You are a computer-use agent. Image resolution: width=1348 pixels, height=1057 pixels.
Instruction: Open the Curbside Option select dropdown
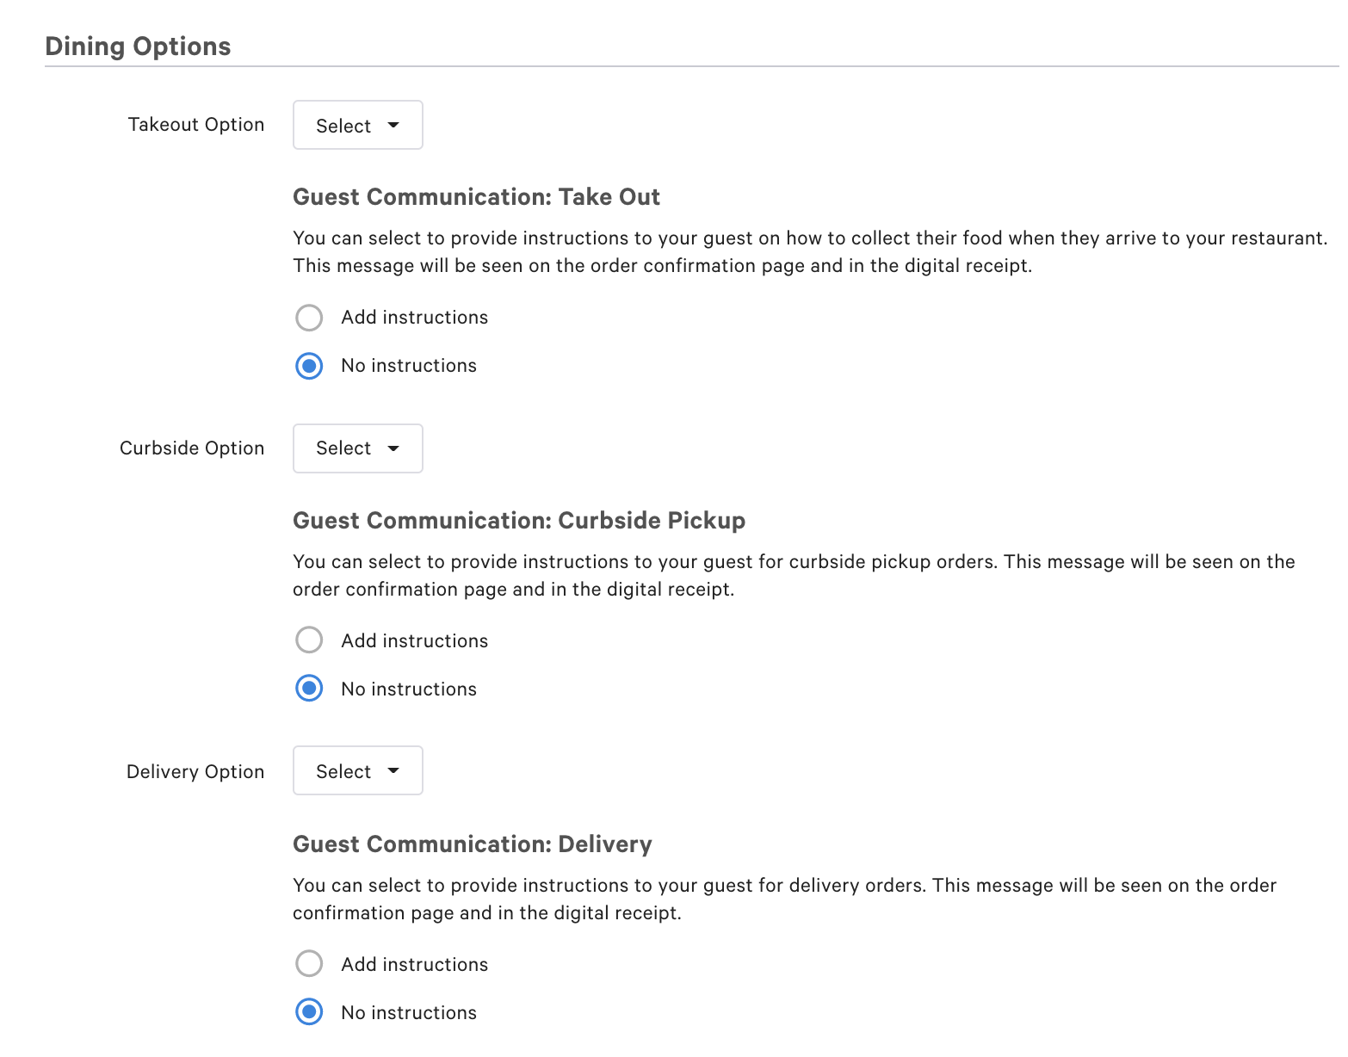click(357, 448)
